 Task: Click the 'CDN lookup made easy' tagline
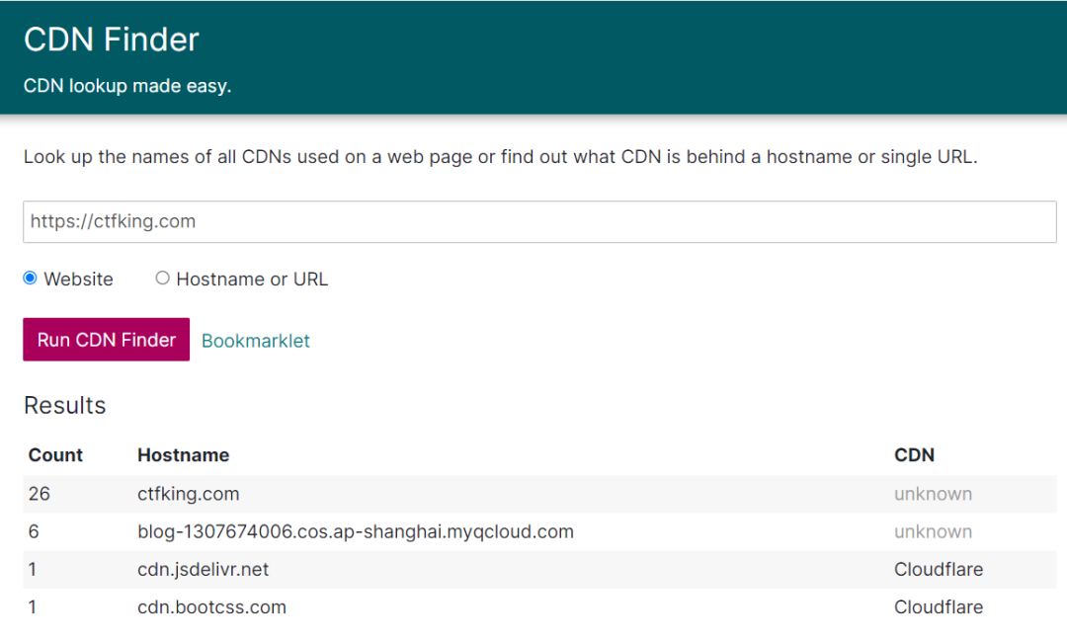click(x=127, y=86)
